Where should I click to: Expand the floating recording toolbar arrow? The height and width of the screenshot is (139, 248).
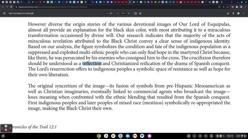tap(10, 128)
